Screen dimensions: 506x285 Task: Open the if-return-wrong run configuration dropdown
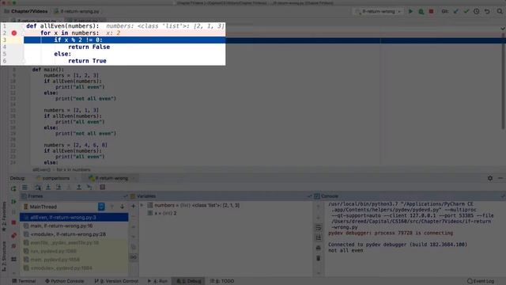coord(378,11)
